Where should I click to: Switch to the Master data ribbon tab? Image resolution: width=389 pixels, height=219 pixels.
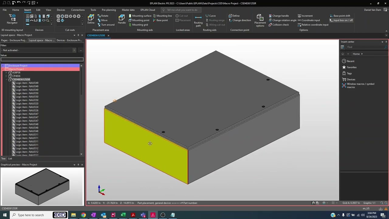coord(128,10)
